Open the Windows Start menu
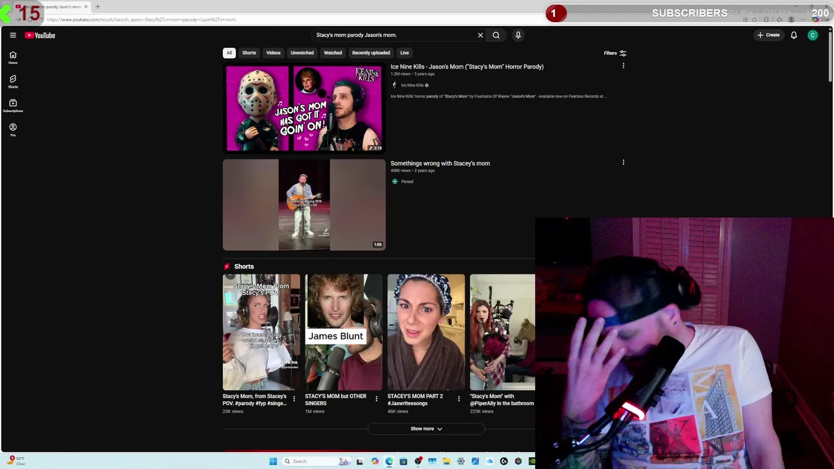 [273, 461]
